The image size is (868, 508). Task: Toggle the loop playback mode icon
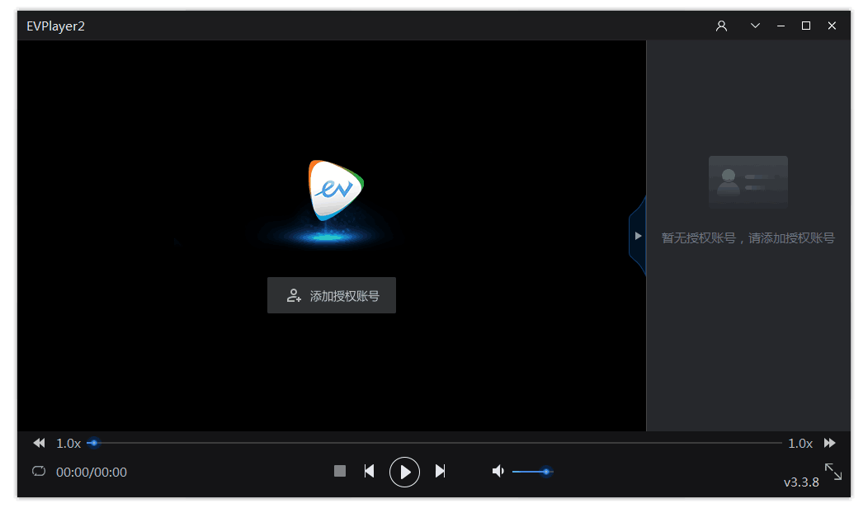coord(38,471)
